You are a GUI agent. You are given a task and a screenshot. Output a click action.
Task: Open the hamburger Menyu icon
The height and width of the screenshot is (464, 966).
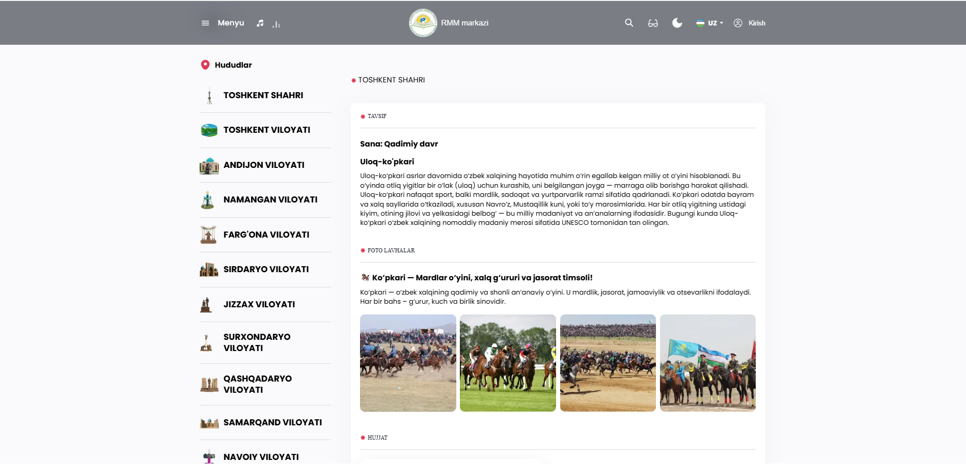pyautogui.click(x=205, y=23)
